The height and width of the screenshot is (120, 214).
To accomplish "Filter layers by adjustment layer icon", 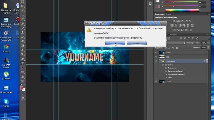I will [x=185, y=38].
